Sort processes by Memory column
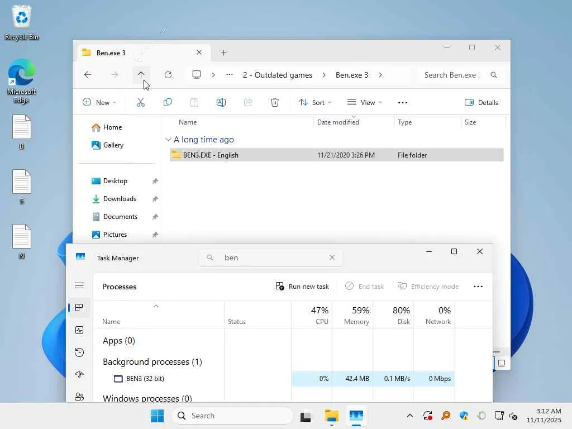The height and width of the screenshot is (429, 572). tap(353, 315)
